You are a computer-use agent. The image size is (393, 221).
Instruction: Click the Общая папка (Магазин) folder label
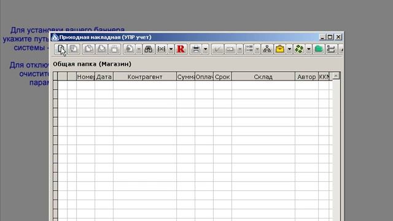(92, 64)
